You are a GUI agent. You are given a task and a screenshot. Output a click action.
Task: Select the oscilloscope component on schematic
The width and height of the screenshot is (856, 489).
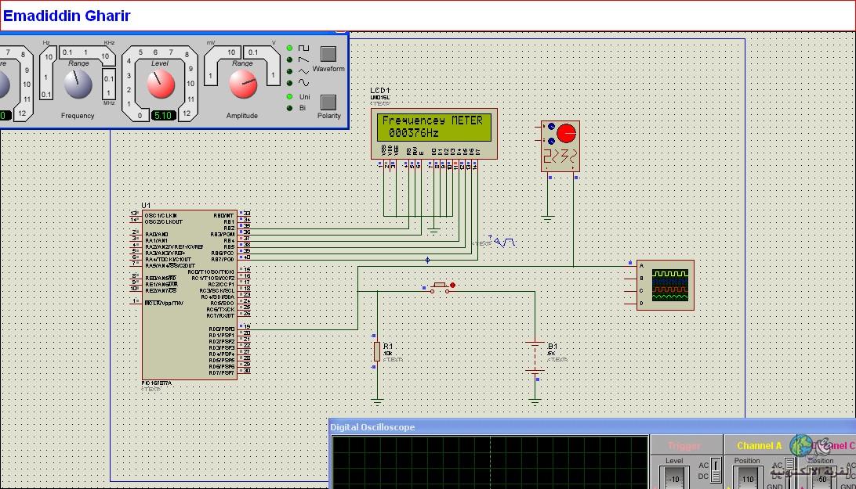click(665, 285)
